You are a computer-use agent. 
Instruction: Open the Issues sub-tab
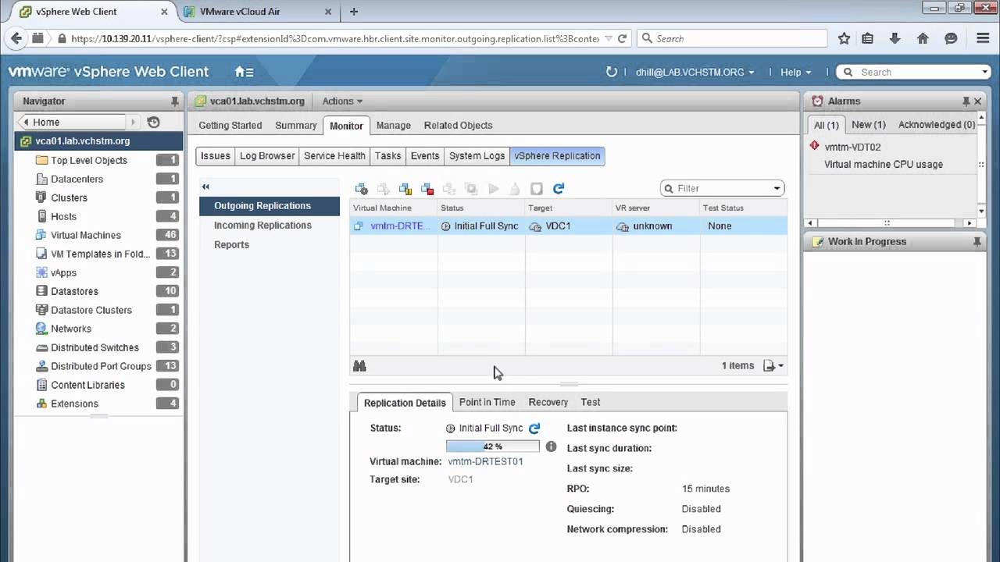click(x=216, y=156)
